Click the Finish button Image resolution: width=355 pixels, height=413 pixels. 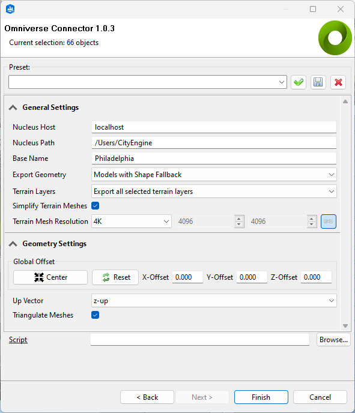coord(261,397)
